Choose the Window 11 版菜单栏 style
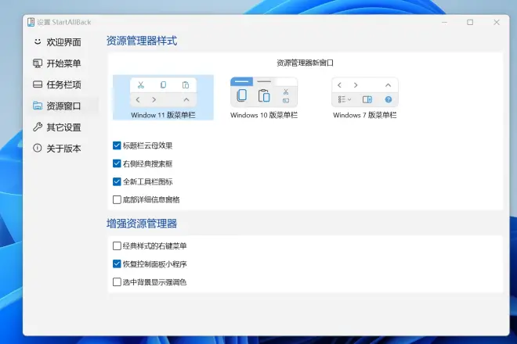 click(163, 98)
